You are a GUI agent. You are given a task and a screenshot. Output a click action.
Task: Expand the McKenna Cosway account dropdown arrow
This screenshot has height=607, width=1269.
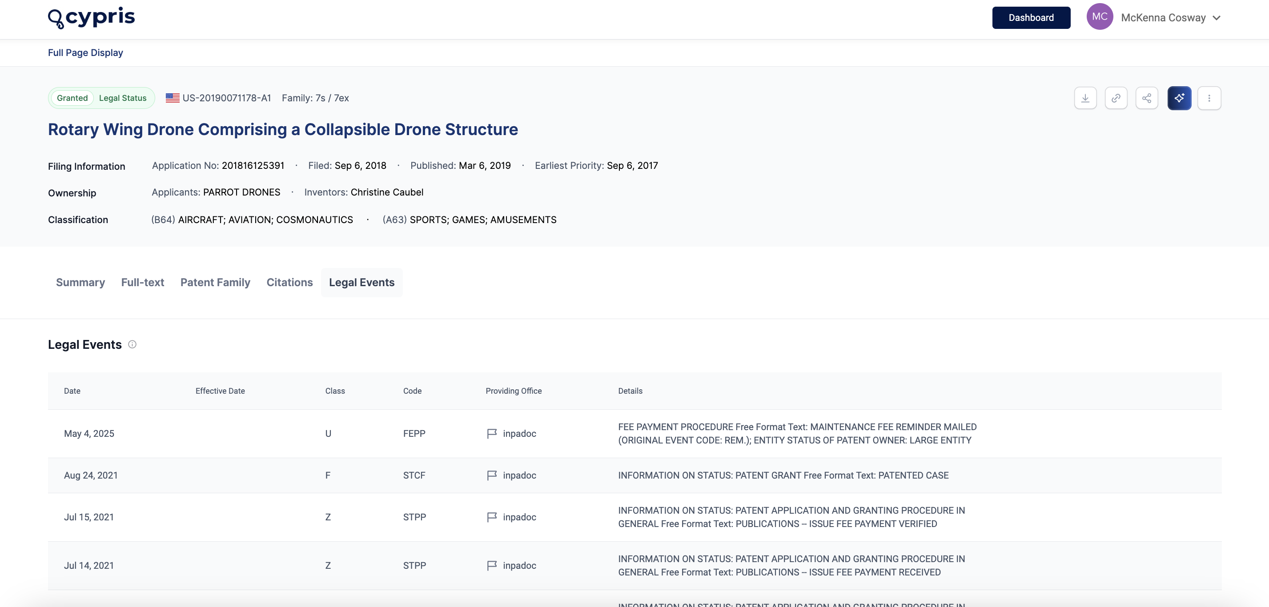[1216, 18]
